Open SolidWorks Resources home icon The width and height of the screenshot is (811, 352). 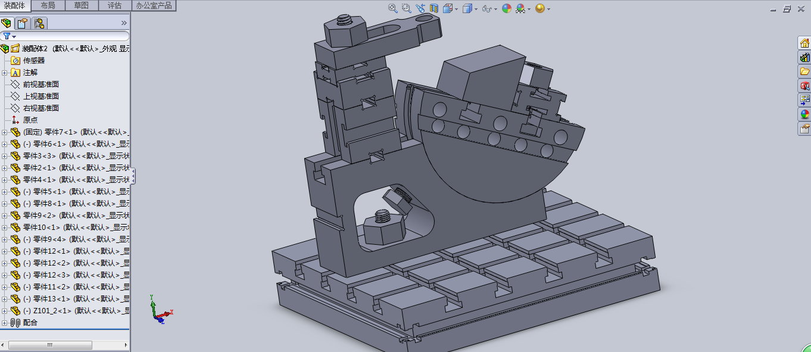pyautogui.click(x=804, y=43)
